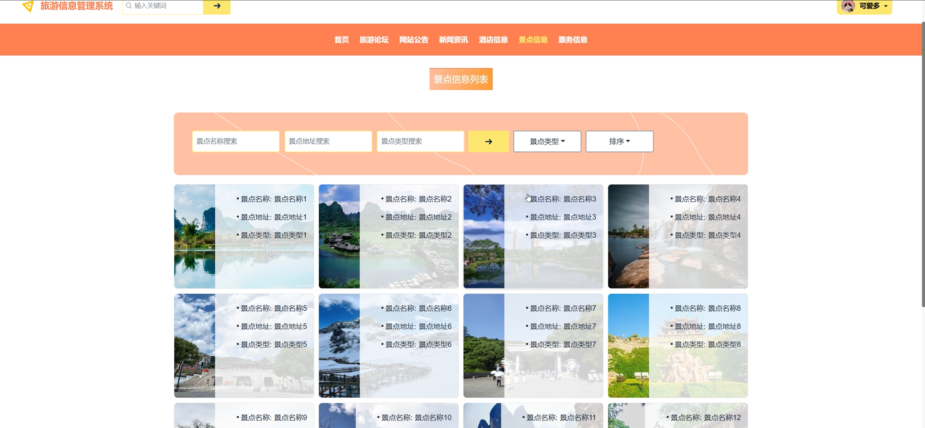
Task: Open 网站公告 page
Action: click(x=414, y=40)
